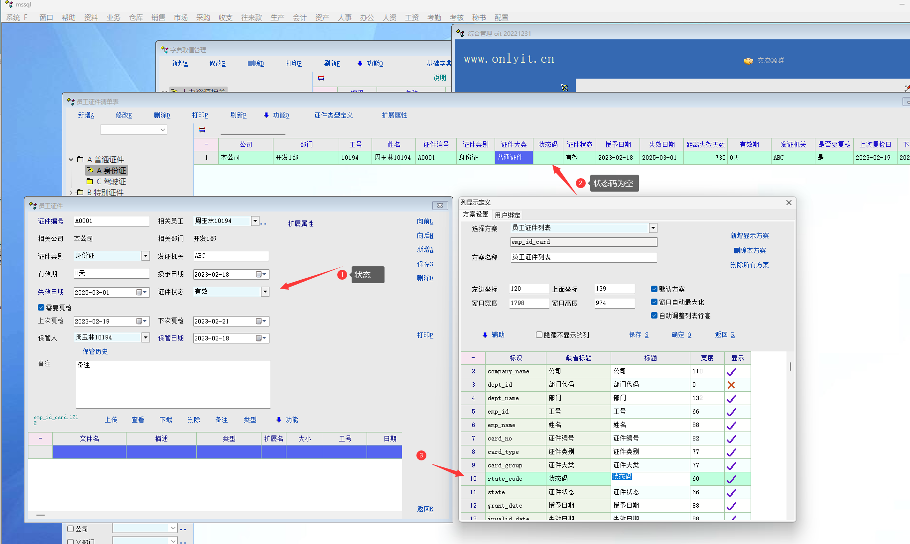Image resolution: width=910 pixels, height=544 pixels.
Task: Collapse the A 普通证件 tree node
Action: tap(71, 160)
